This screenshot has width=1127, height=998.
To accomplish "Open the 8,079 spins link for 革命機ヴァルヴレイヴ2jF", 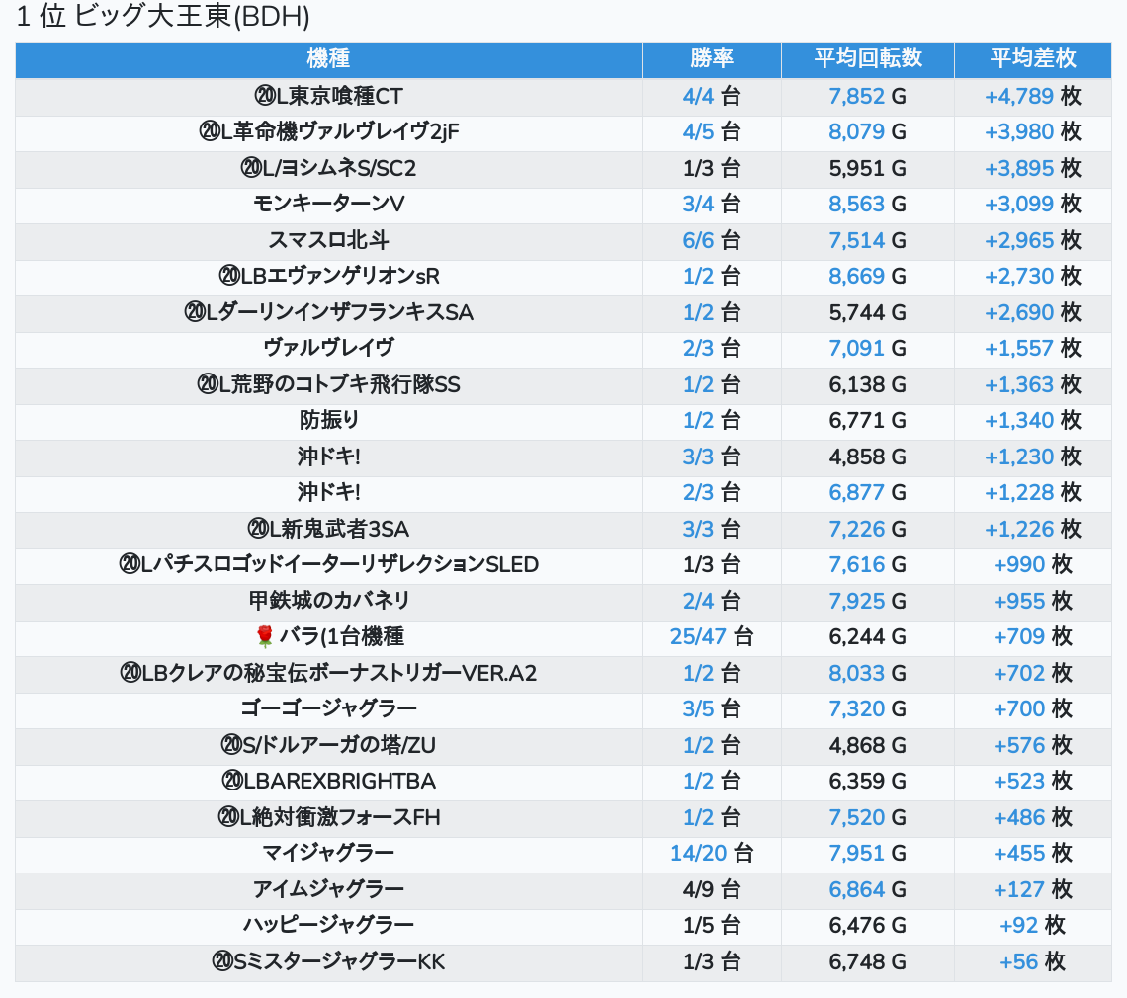I will click(856, 131).
